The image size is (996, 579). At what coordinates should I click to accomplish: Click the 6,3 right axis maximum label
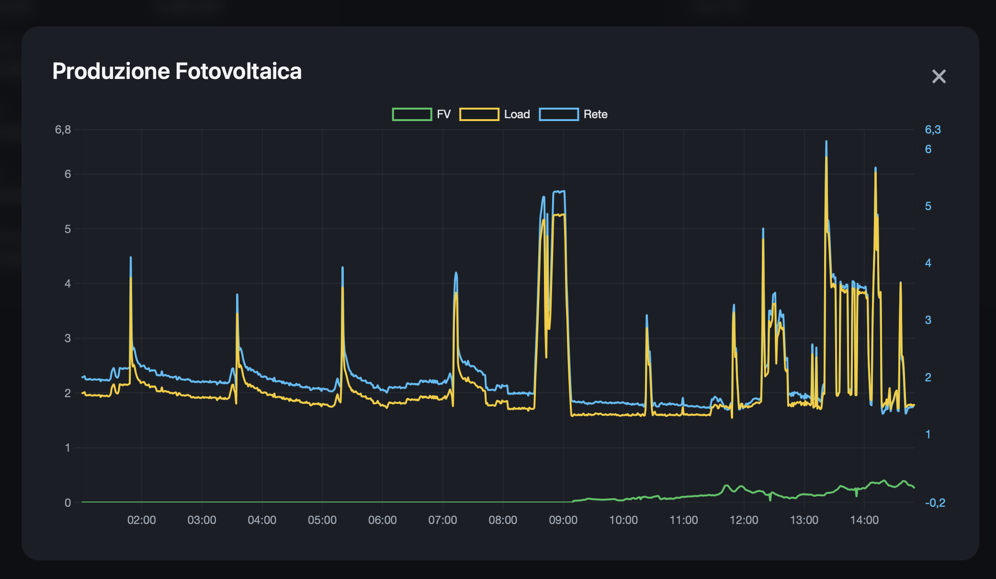coord(932,130)
